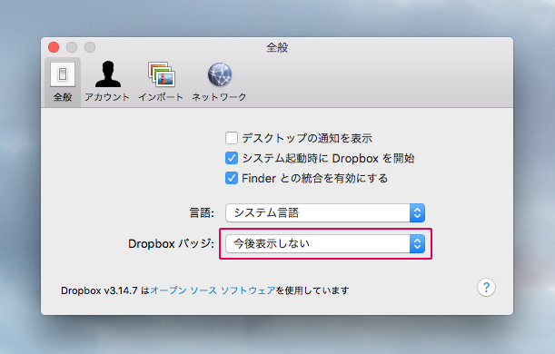The image size is (555, 354).
Task: Enable デスクトップの通知を表示 checkbox
Action: click(x=232, y=138)
